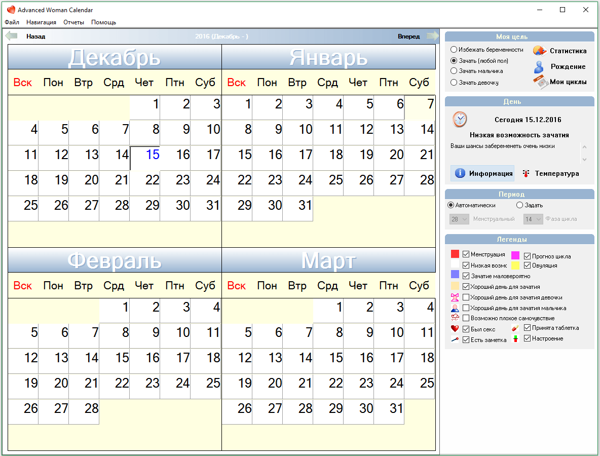Click the pink girl icon in legends
This screenshot has width=600, height=456.
tap(455, 297)
